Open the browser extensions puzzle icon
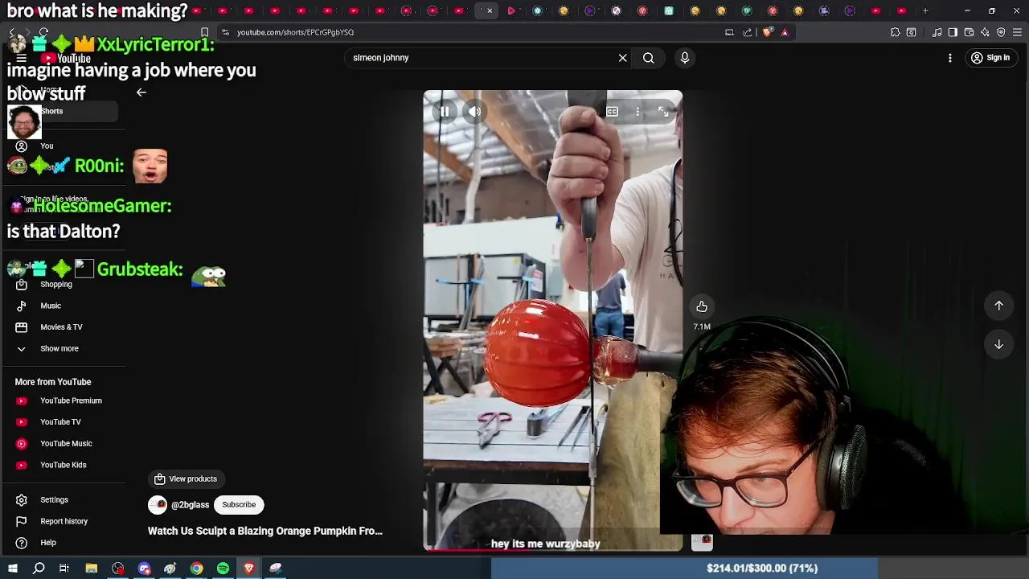This screenshot has width=1029, height=579. click(895, 32)
